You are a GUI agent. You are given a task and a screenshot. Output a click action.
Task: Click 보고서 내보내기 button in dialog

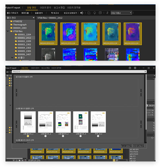[126, 146]
